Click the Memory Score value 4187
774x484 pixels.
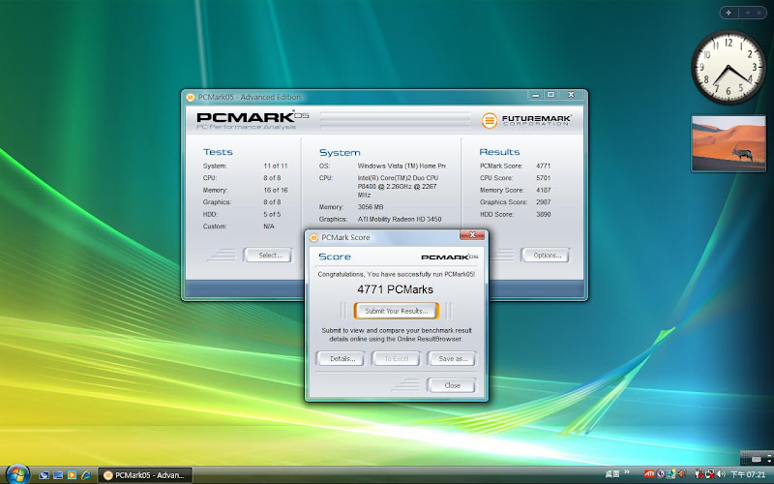(544, 190)
